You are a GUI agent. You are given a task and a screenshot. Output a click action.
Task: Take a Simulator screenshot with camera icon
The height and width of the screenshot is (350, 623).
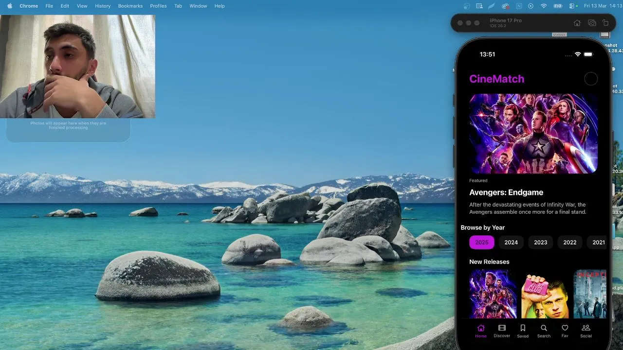[x=592, y=23]
